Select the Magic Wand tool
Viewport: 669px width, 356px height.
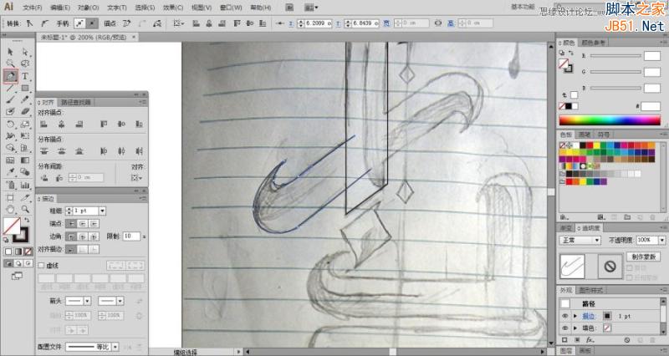coord(10,64)
